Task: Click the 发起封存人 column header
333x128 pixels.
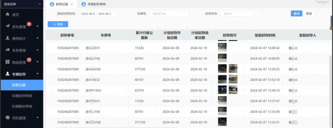Action: (x=307, y=35)
